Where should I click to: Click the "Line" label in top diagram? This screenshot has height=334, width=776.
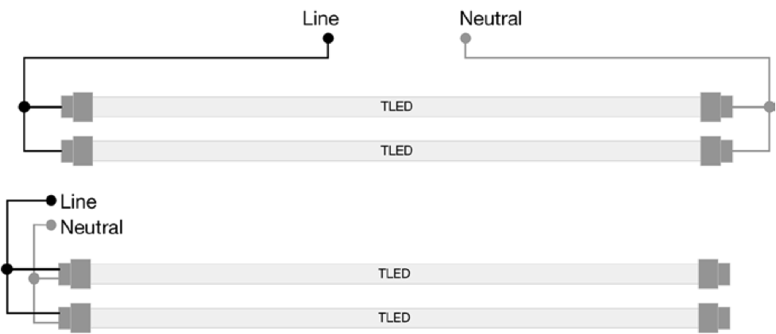pyautogui.click(x=321, y=19)
